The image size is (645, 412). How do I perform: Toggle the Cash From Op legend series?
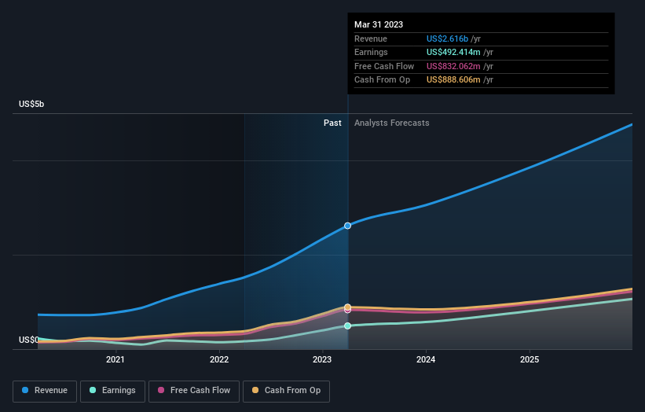286,391
